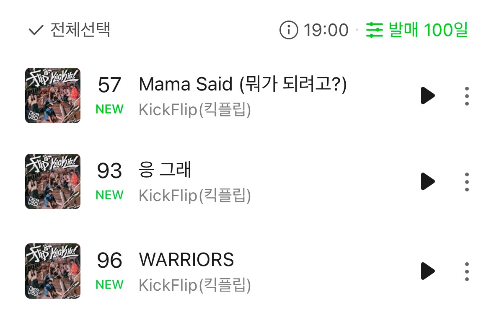Image resolution: width=494 pixels, height=315 pixels.
Task: Click the chart info icon
Action: [289, 30]
